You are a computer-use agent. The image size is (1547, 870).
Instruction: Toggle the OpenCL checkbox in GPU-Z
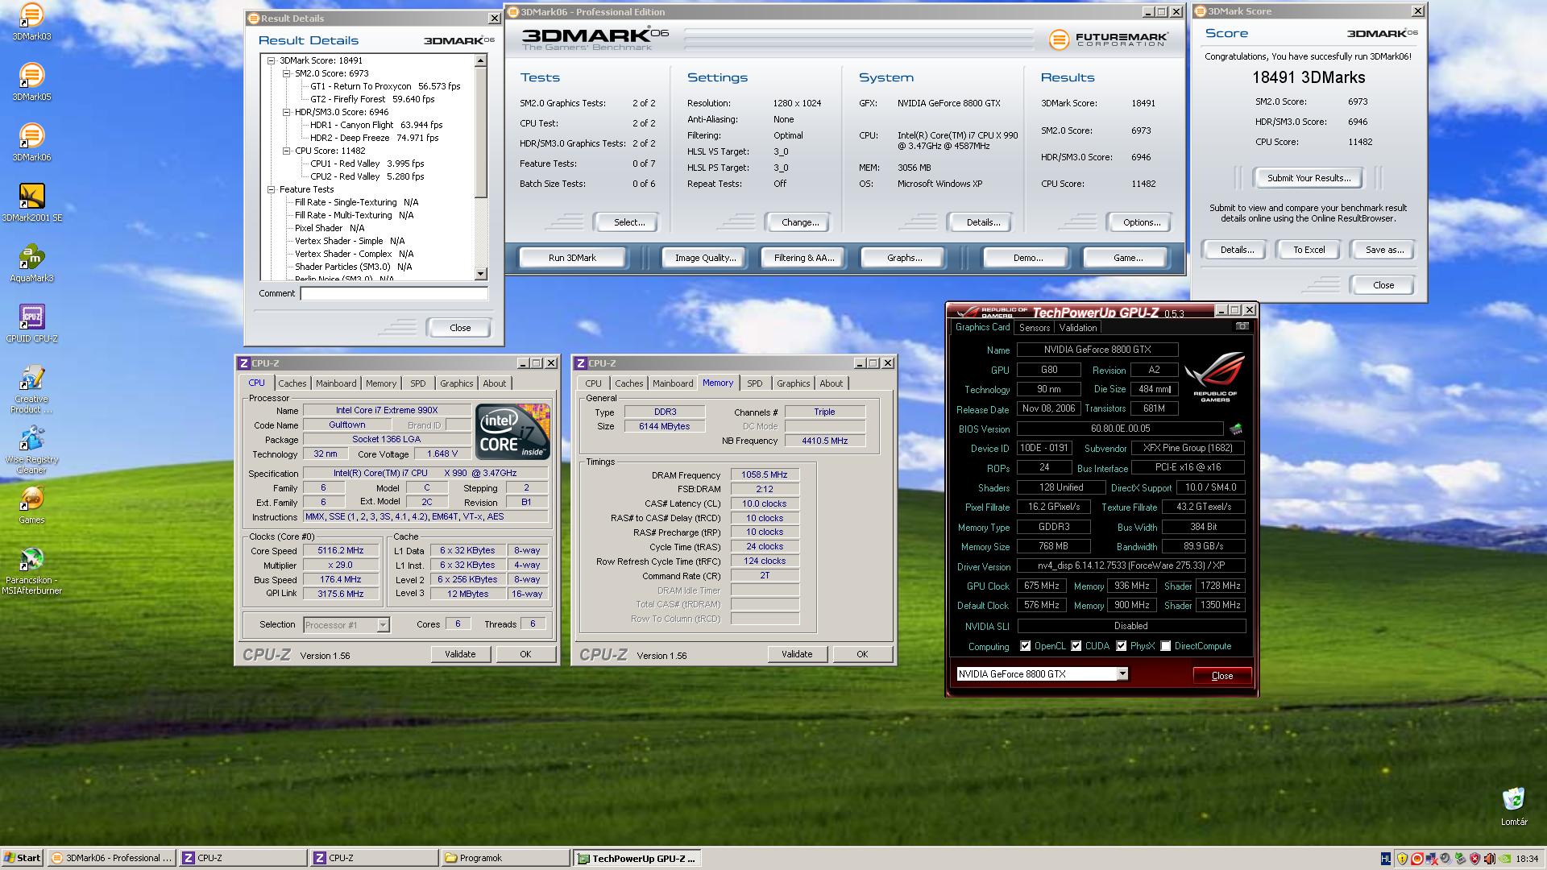[1025, 646]
